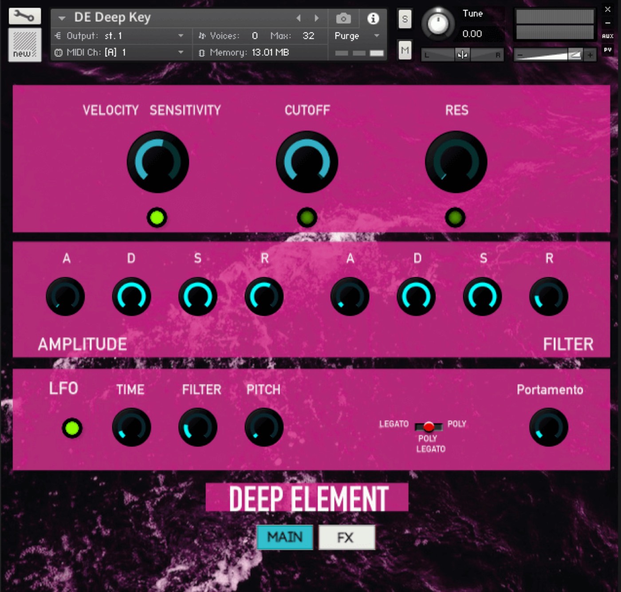Click the LFO Pitch knob

264,427
